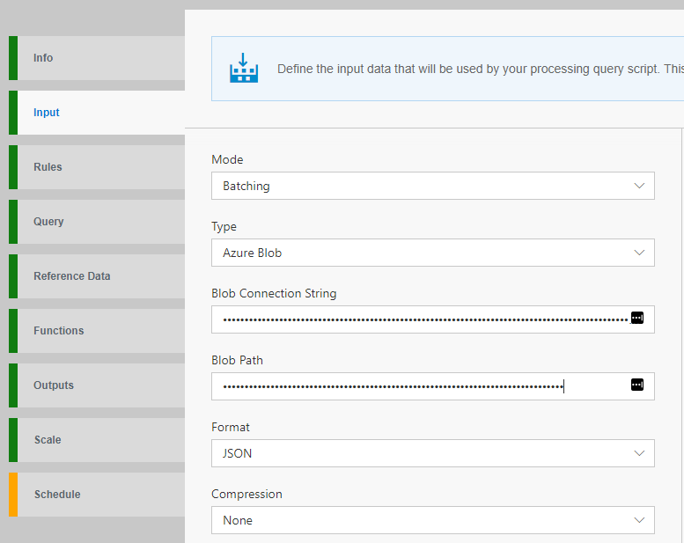Open the Schedule tab
This screenshot has width=684, height=543.
pos(97,495)
